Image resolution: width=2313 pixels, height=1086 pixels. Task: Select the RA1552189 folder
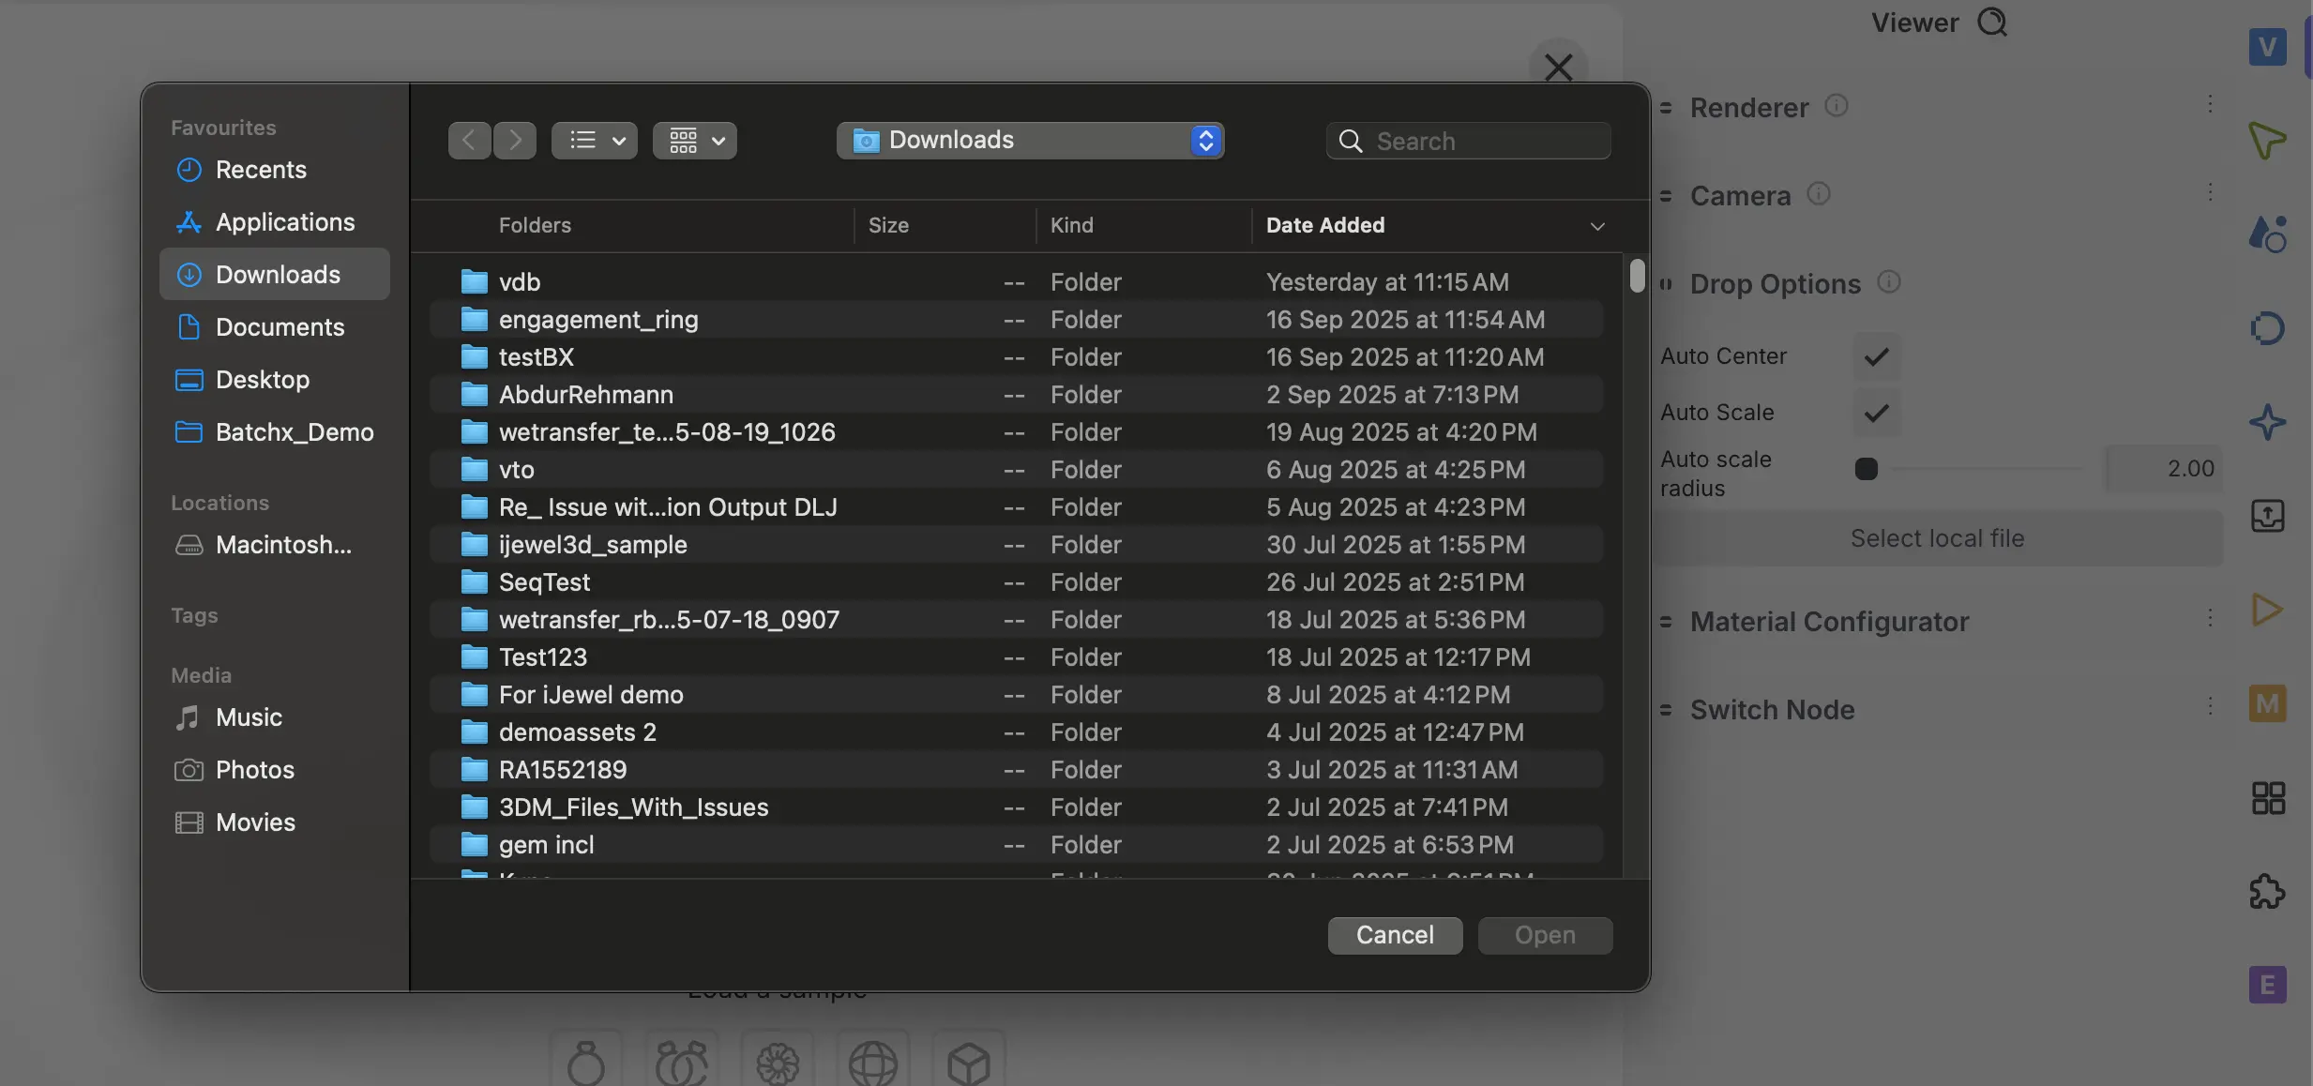click(x=1016, y=770)
